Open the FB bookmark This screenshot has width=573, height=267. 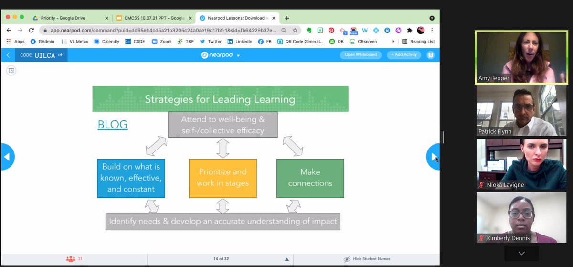click(265, 42)
